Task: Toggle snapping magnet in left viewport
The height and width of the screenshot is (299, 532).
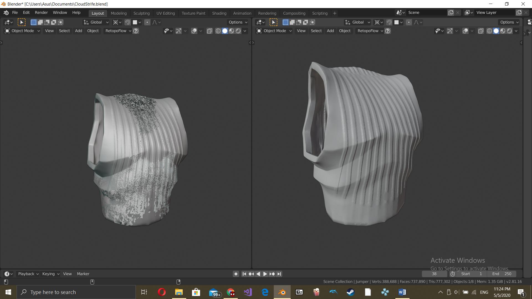Action: pyautogui.click(x=127, y=22)
